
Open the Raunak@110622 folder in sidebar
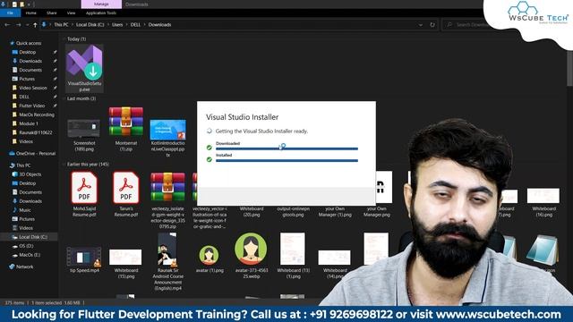(36, 132)
